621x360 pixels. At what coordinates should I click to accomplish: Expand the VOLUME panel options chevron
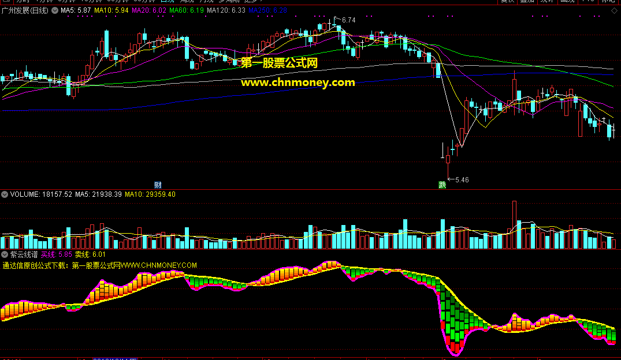[5, 194]
